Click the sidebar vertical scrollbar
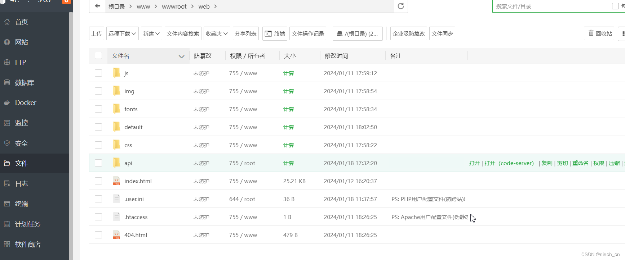 71,136
